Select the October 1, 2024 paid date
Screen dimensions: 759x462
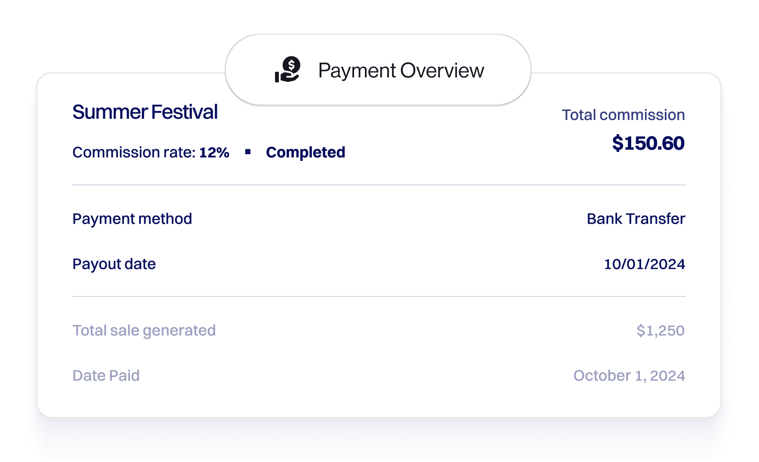click(629, 376)
